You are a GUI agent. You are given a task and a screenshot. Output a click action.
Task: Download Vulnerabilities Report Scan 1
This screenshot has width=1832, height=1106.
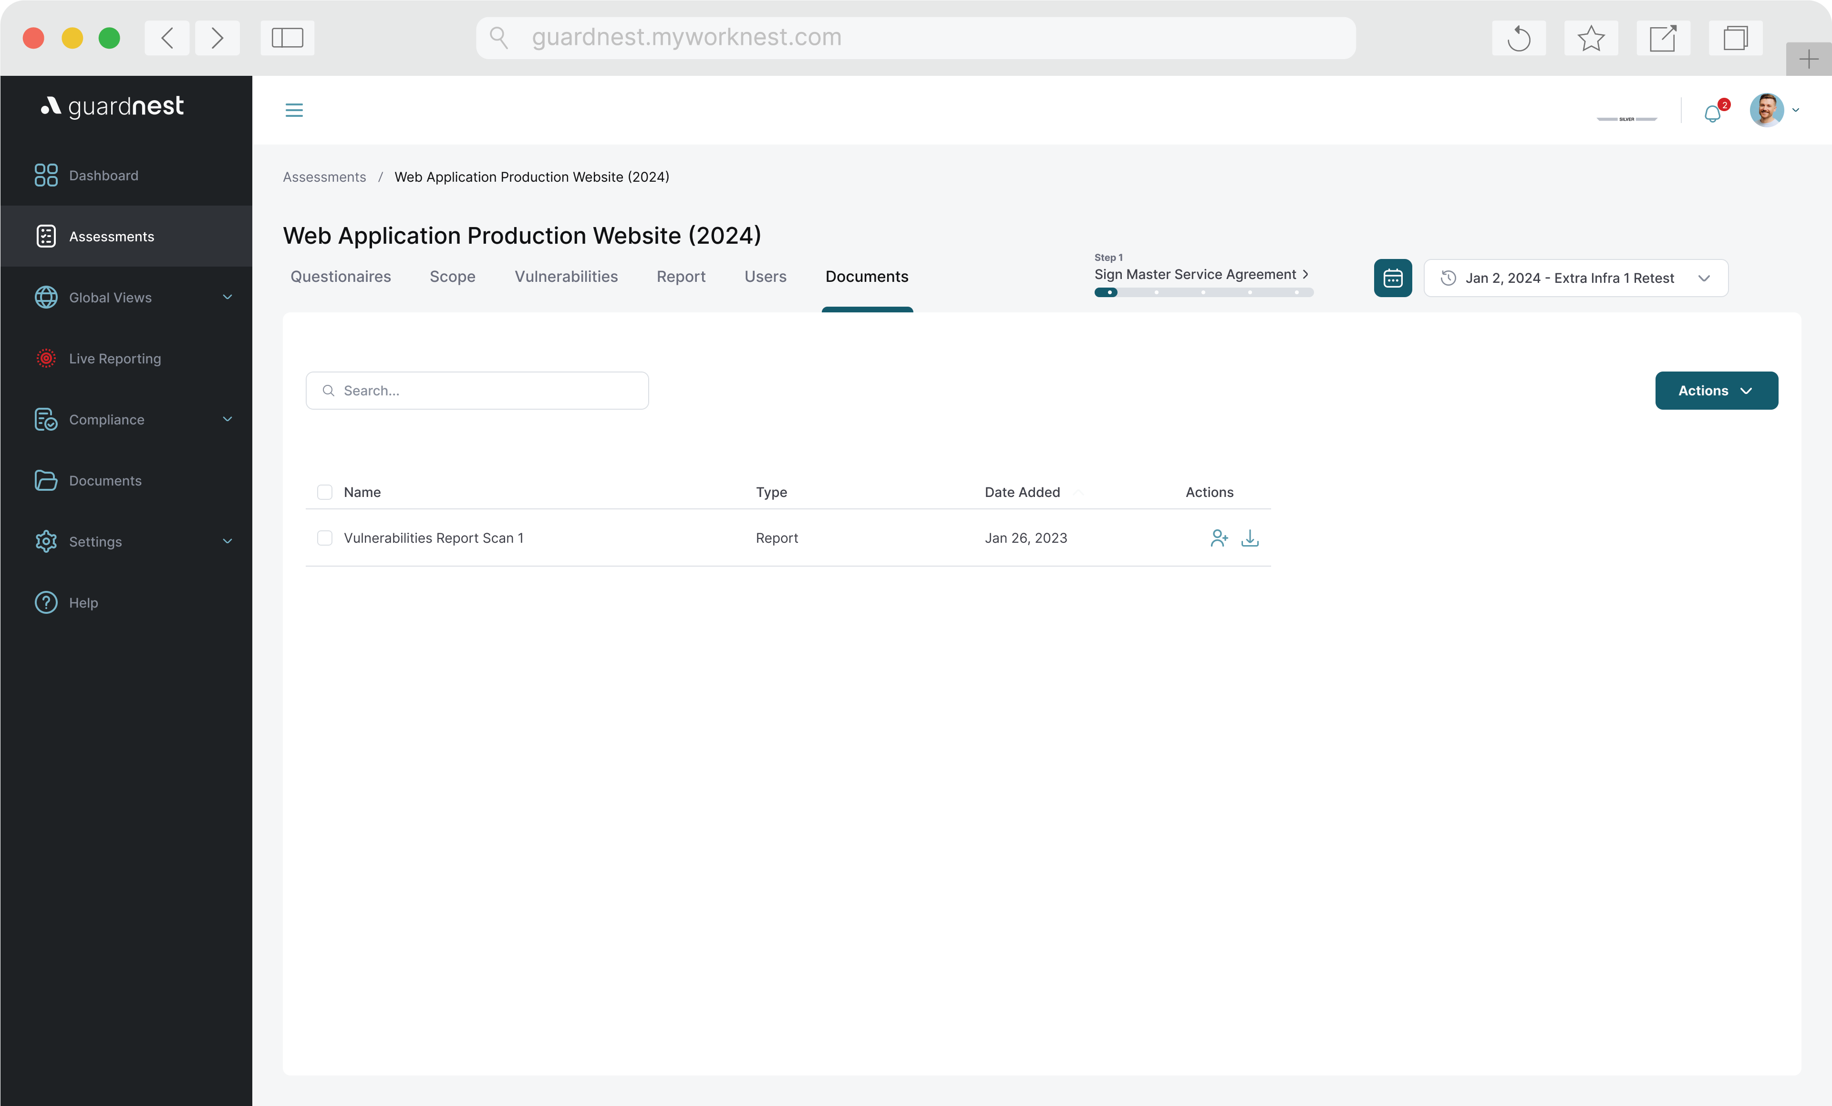coord(1250,537)
